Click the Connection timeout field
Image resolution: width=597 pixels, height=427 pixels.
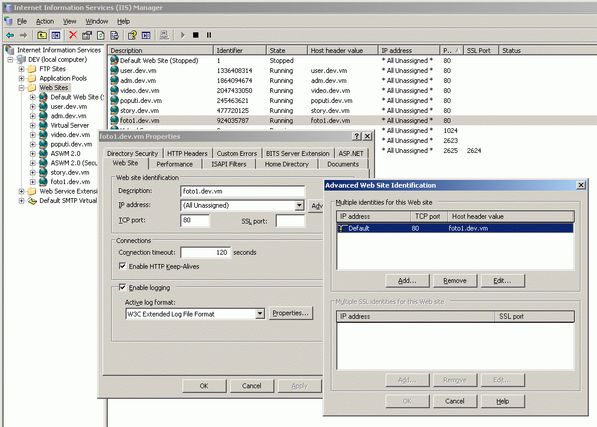coord(205,252)
